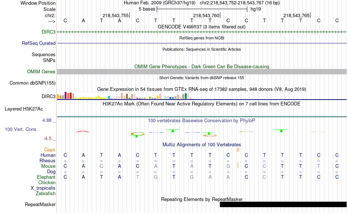Select the Rhesus alignment row label

[47, 160]
